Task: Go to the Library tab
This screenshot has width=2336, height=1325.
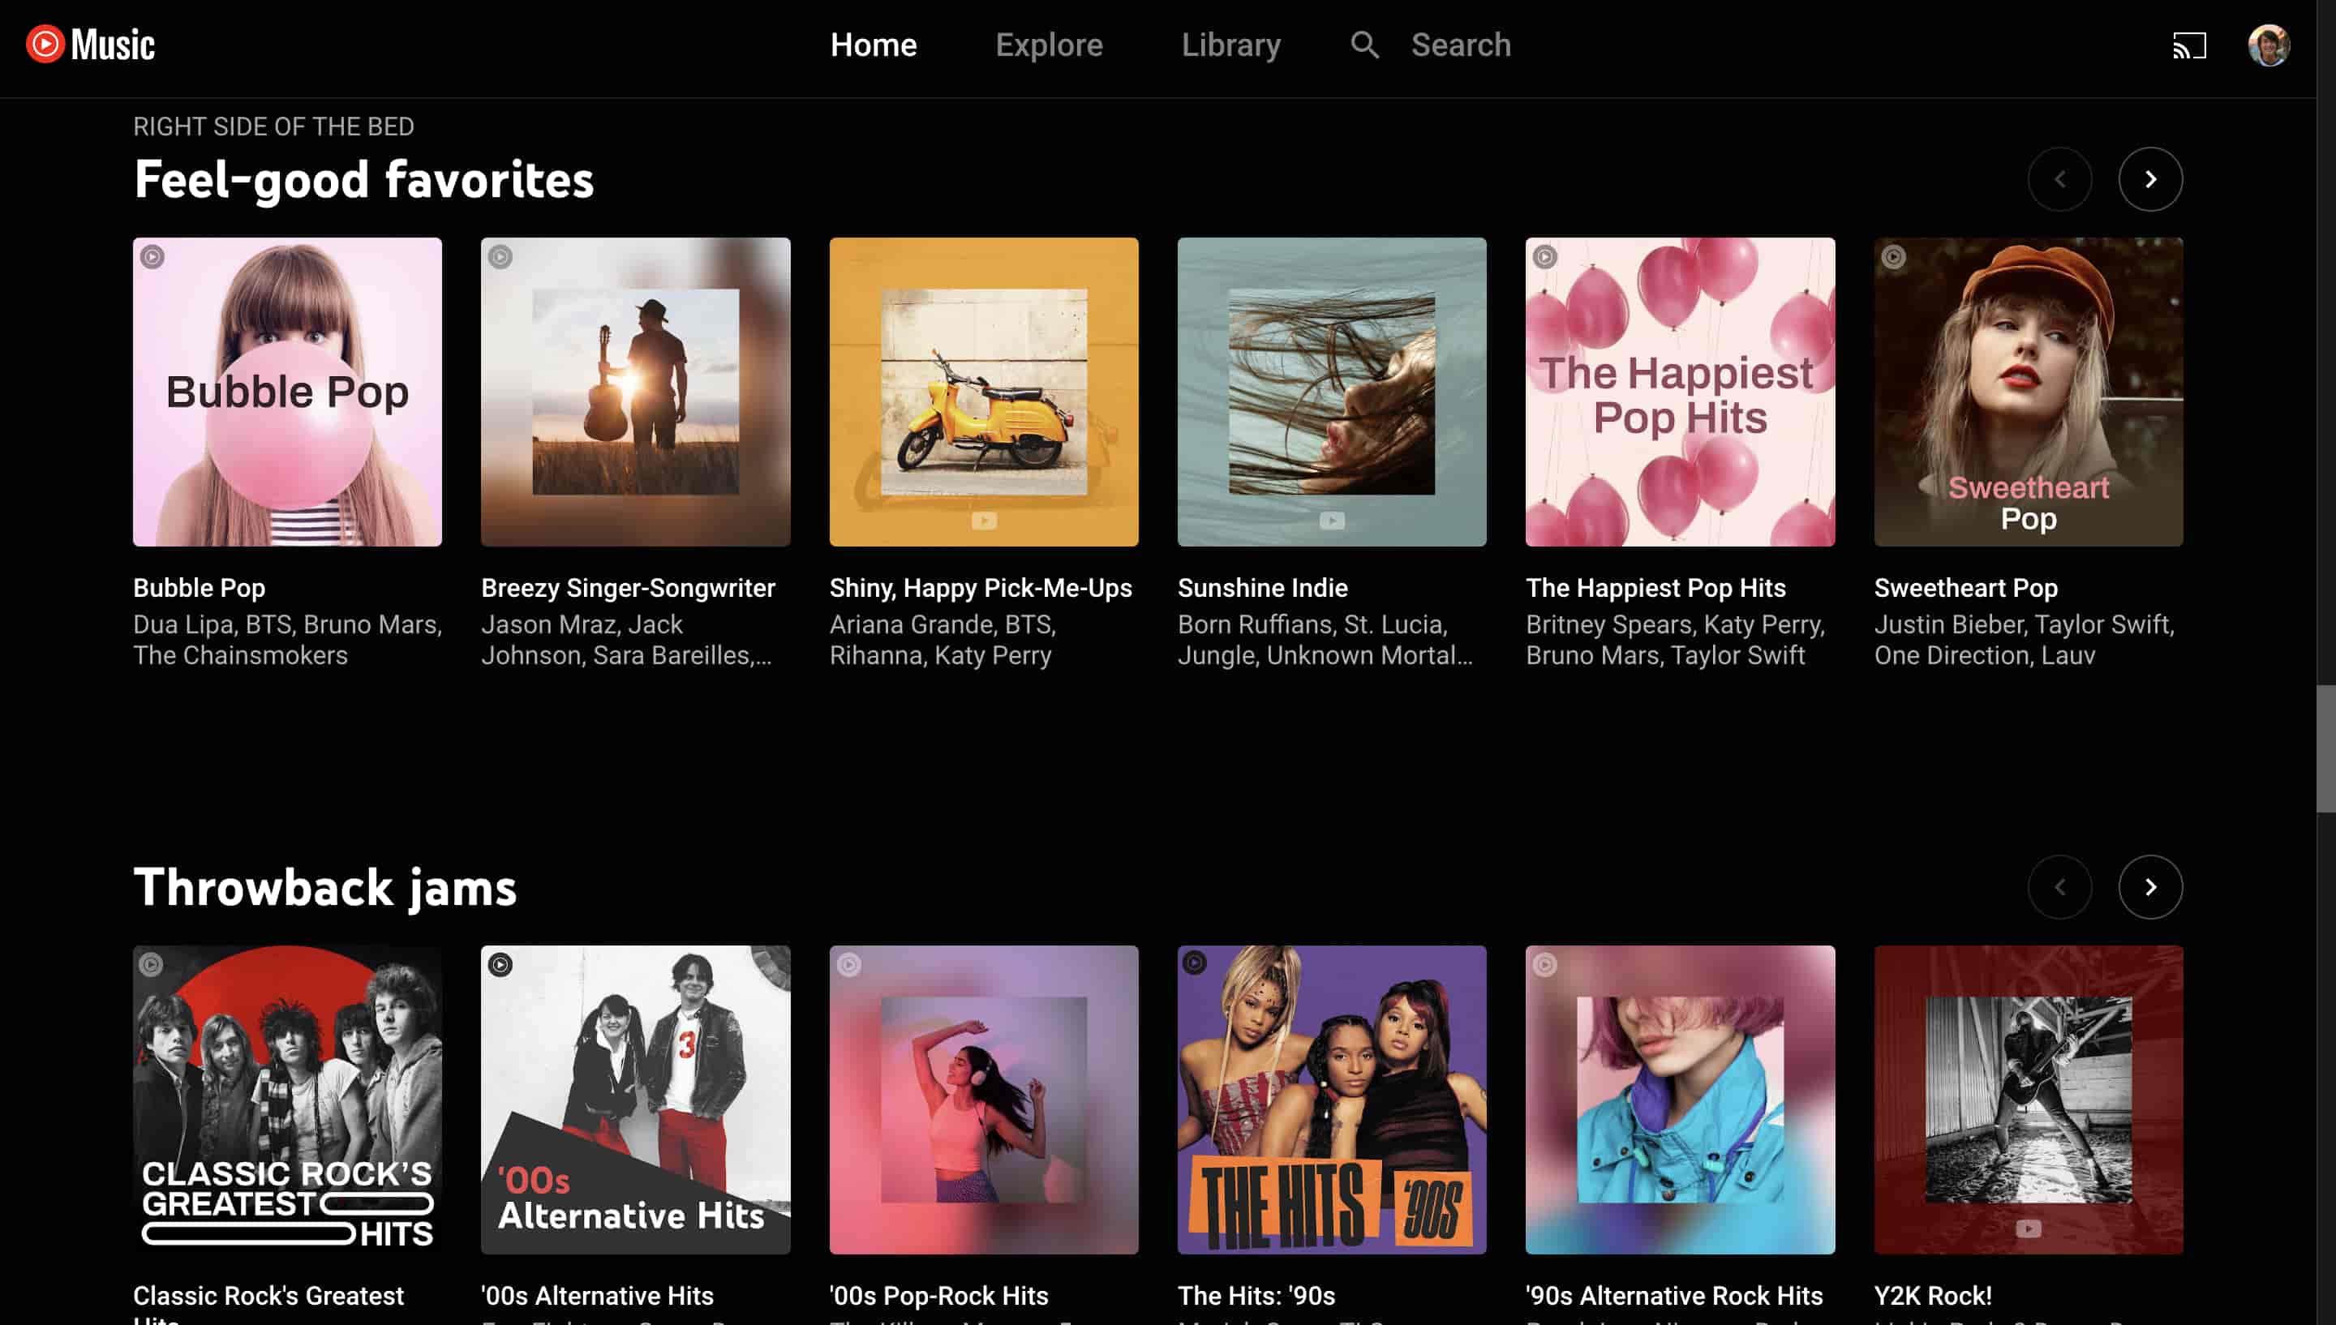Action: pyautogui.click(x=1230, y=45)
